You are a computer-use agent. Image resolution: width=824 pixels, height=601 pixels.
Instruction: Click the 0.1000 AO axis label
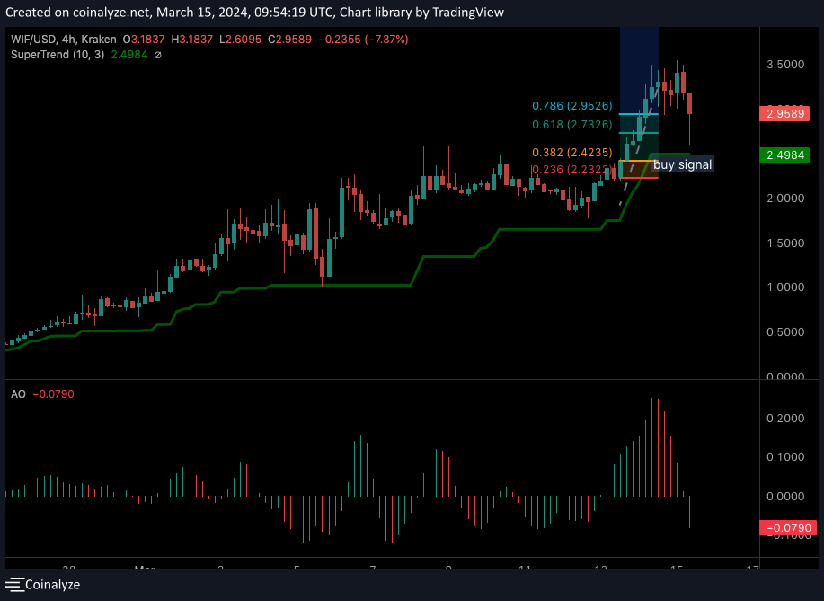[x=785, y=457]
